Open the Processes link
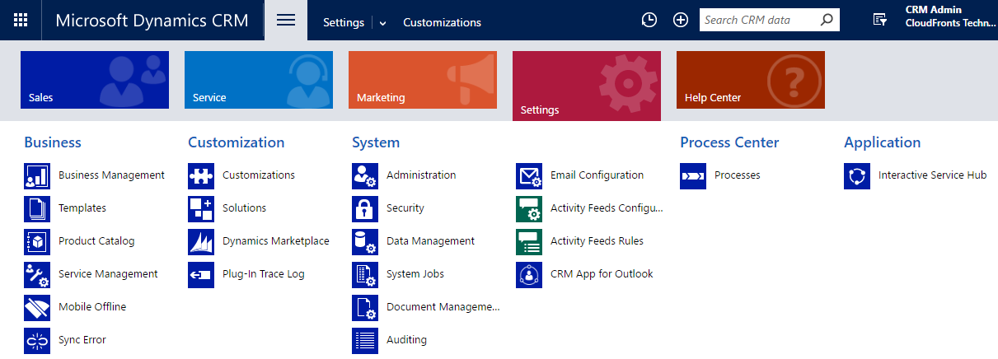 (x=738, y=175)
